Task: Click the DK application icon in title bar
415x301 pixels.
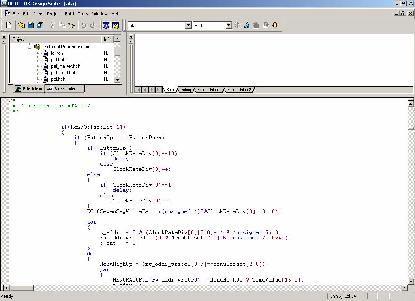Action: pyautogui.click(x=4, y=3)
